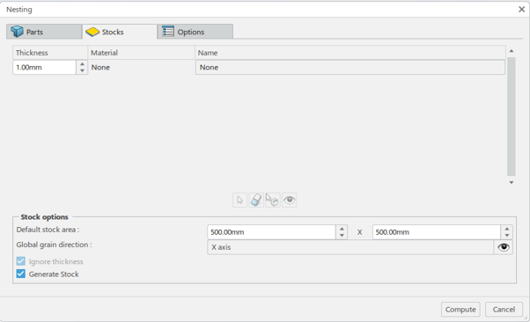Decrease first stock area value with the down arrow

tap(342, 236)
